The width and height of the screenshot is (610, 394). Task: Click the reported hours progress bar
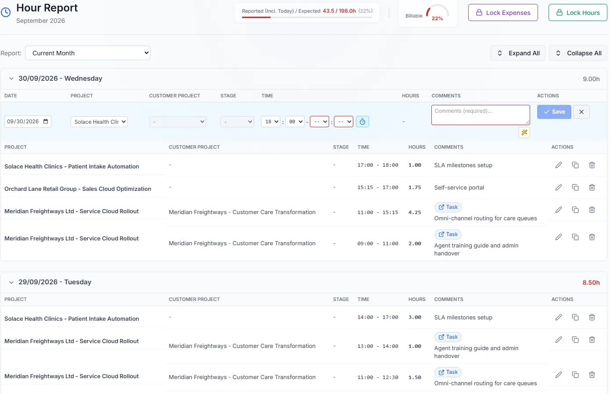307,17
